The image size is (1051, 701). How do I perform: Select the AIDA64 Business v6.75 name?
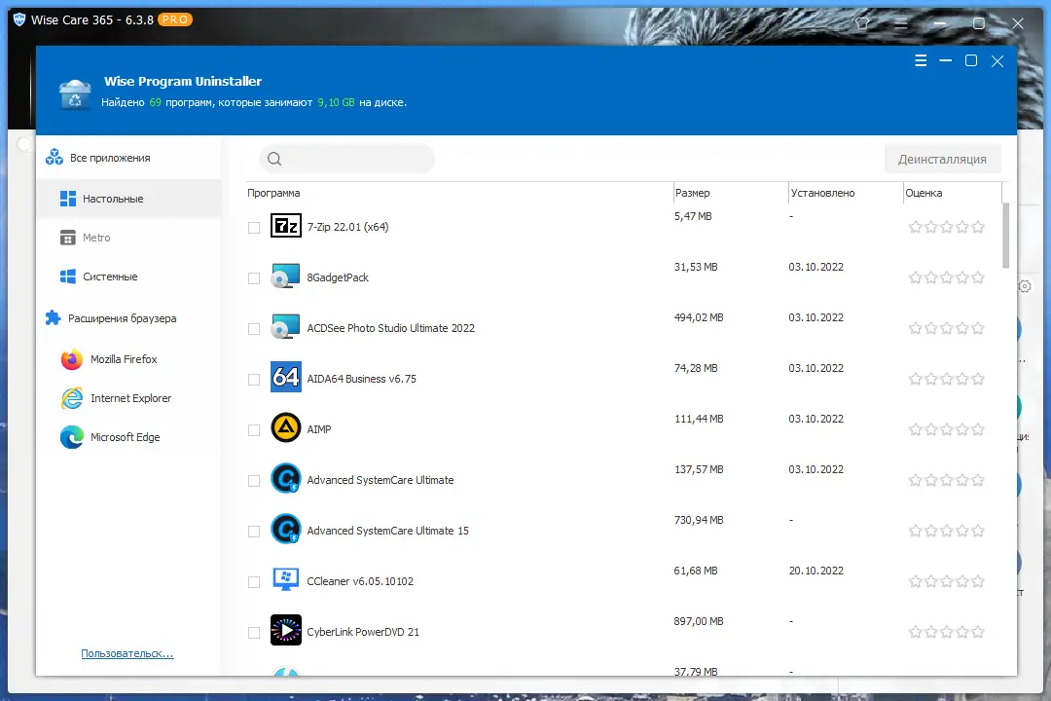click(361, 379)
